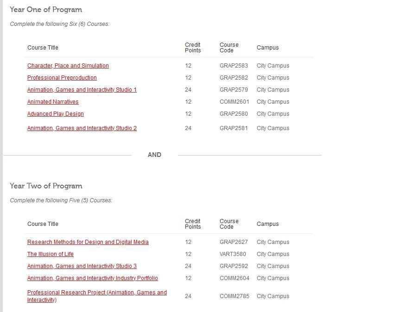
Task: Open Animation, Games and Interactivity Studio 3
Action: [82, 266]
